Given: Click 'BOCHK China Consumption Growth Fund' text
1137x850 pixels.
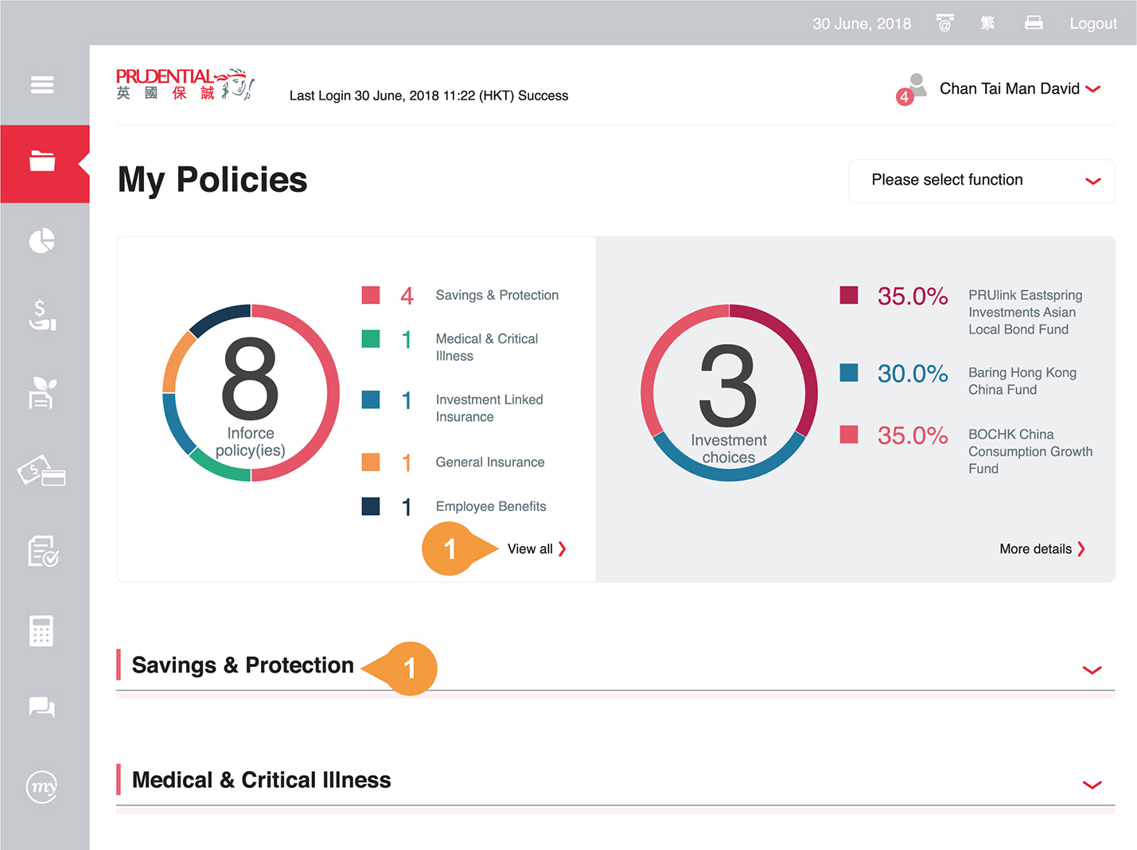Looking at the screenshot, I should tap(1030, 451).
